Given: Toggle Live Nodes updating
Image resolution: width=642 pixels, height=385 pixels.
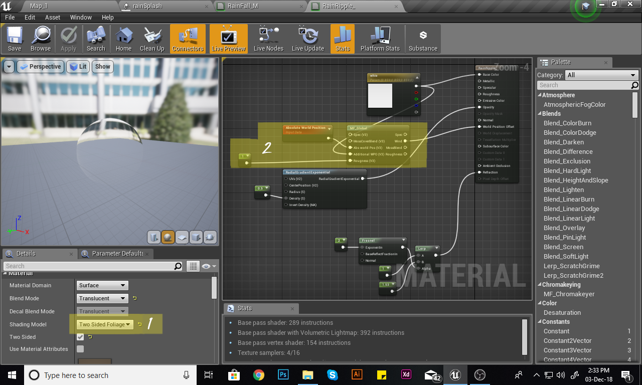Looking at the screenshot, I should pyautogui.click(x=268, y=39).
